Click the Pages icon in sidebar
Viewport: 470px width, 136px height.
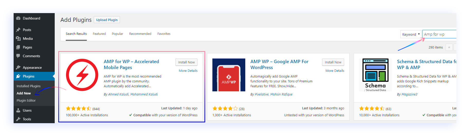[18, 47]
